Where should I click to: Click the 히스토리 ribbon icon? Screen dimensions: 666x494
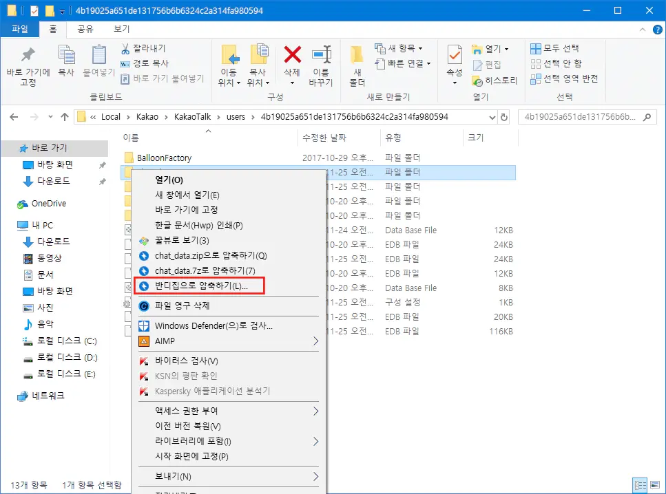pos(477,80)
